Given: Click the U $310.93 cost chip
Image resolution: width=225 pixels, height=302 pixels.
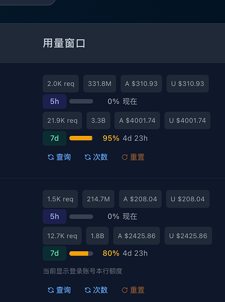Looking at the screenshot, I should click(x=187, y=84).
